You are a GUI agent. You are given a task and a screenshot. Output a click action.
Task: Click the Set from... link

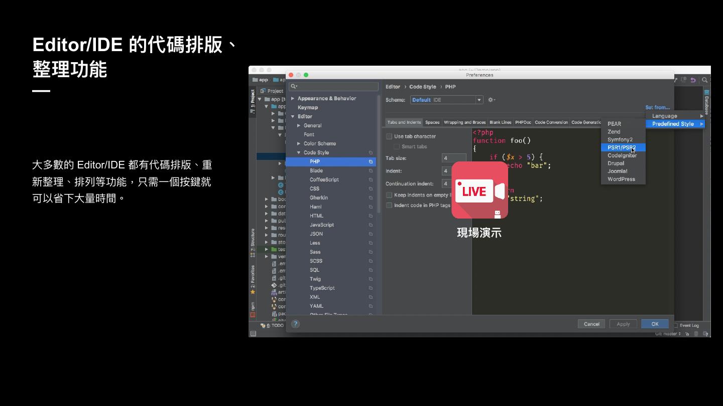[x=657, y=107]
